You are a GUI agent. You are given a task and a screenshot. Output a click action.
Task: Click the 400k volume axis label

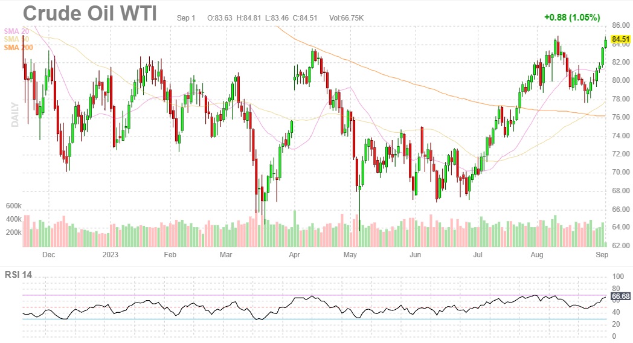(14, 219)
